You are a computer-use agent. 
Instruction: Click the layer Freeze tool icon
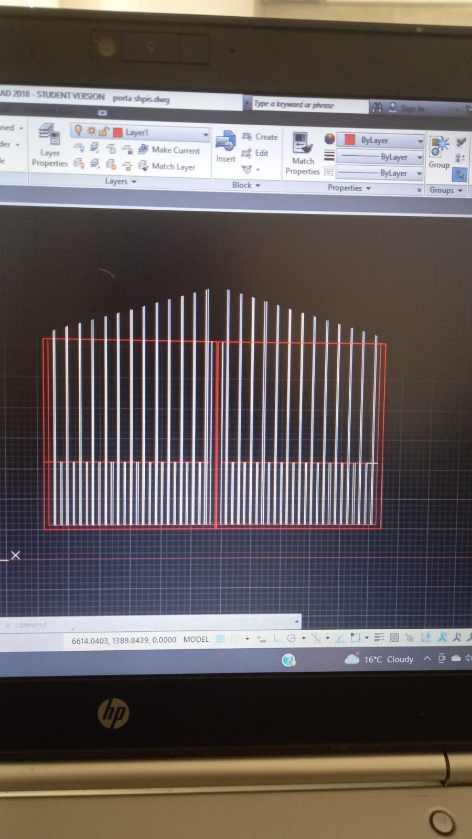click(x=111, y=148)
